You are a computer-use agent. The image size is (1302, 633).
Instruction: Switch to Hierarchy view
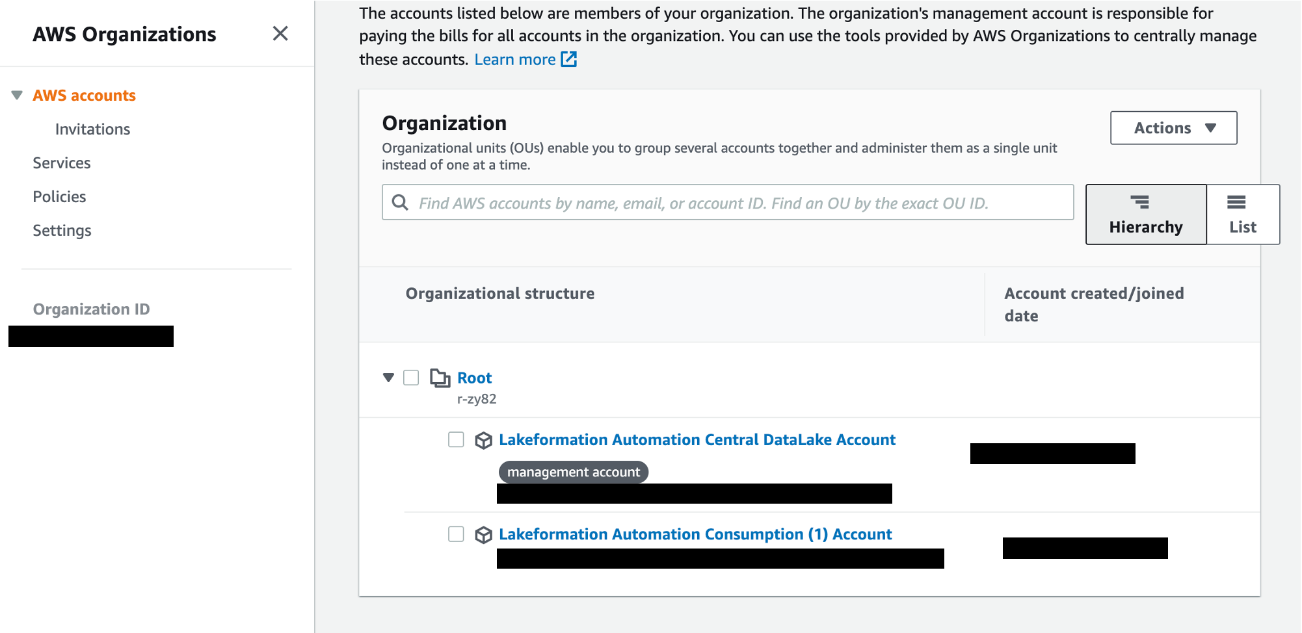(x=1146, y=214)
